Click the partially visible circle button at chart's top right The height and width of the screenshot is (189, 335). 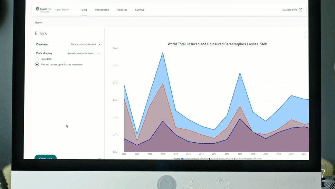coord(307,34)
